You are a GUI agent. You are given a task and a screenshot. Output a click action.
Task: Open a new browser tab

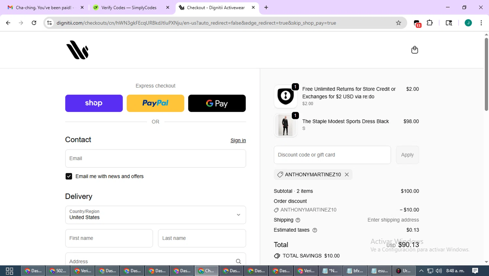266,7
